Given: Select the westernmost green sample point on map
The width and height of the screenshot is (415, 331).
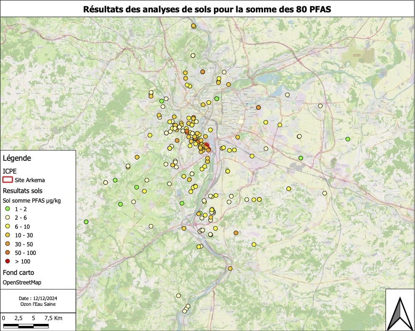Looking at the screenshot, I should click(x=86, y=222).
